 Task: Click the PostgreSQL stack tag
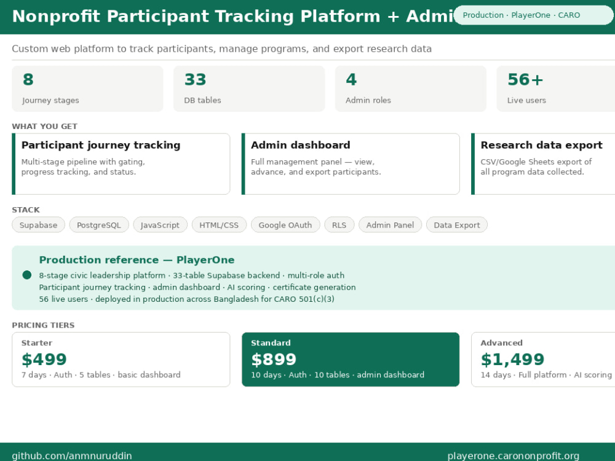click(x=99, y=225)
